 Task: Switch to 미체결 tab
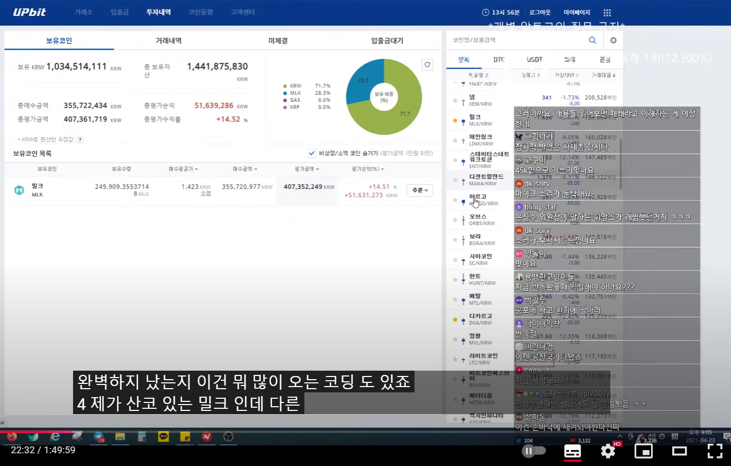(x=278, y=41)
